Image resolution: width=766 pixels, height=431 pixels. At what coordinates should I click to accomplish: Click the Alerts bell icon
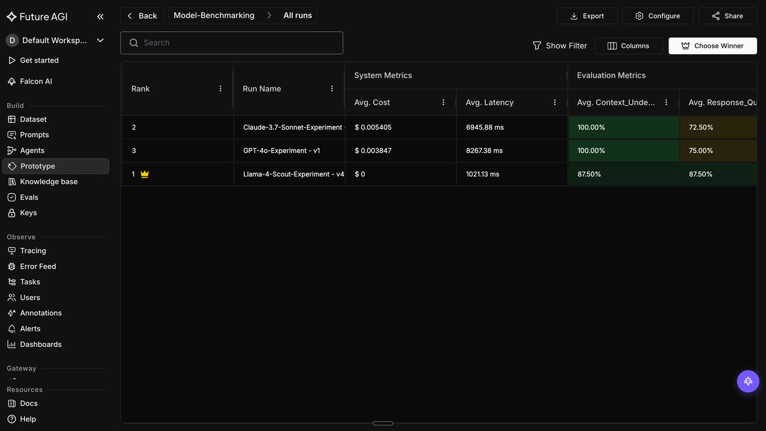(12, 329)
